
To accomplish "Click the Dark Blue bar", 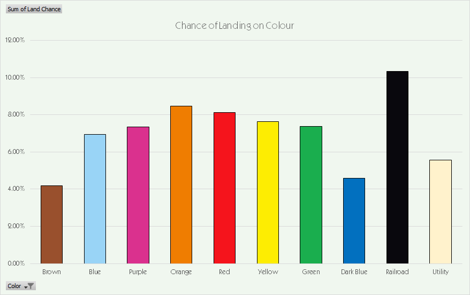I will pyautogui.click(x=354, y=221).
